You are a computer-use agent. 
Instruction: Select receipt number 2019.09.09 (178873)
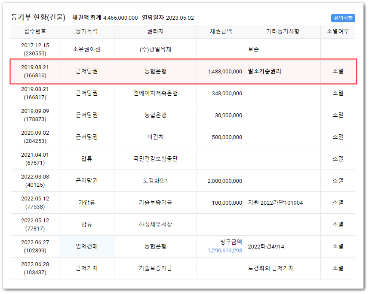pos(35,115)
